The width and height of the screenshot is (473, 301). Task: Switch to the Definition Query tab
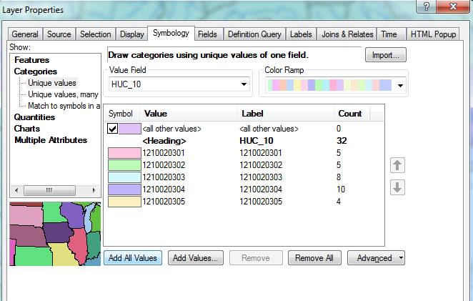[254, 34]
